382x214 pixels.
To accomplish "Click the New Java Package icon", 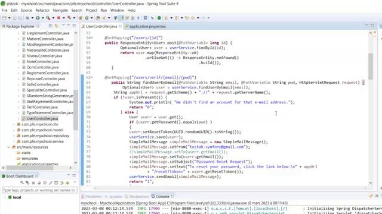I will pyautogui.click(x=81, y=18).
